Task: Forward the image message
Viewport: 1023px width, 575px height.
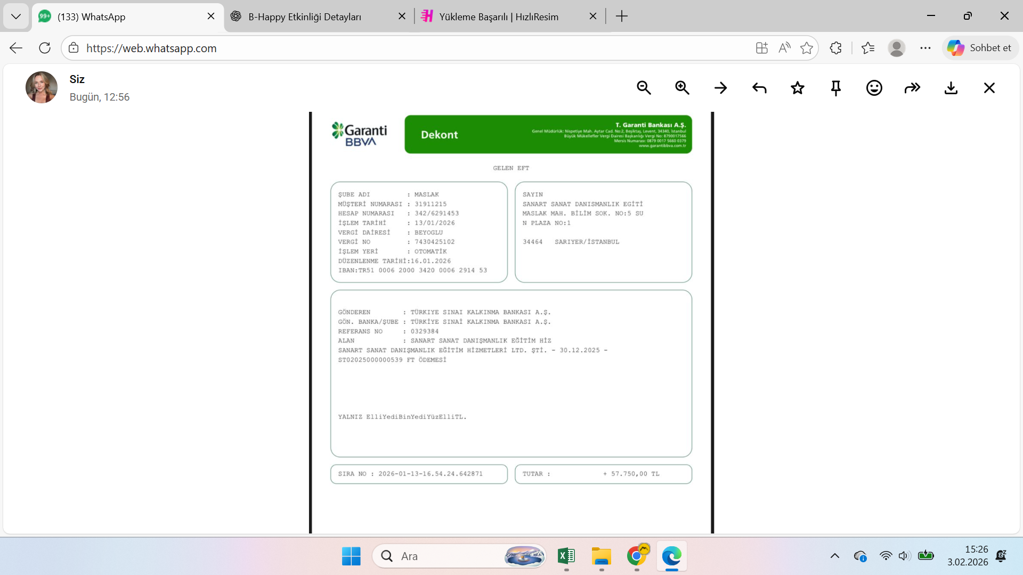Action: pos(913,88)
